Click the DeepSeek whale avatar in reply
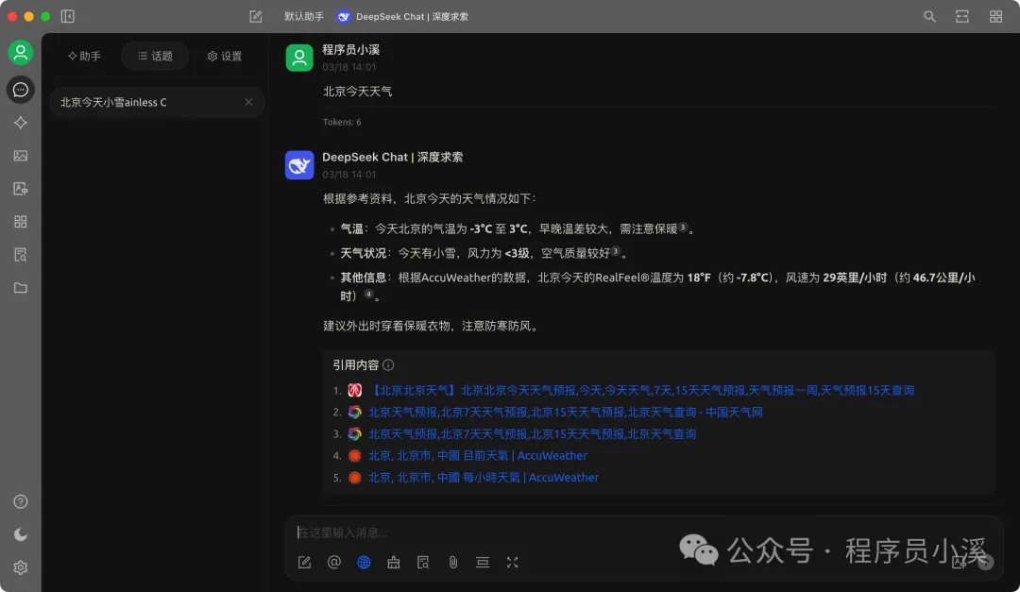Image resolution: width=1020 pixels, height=592 pixels. coord(299,165)
